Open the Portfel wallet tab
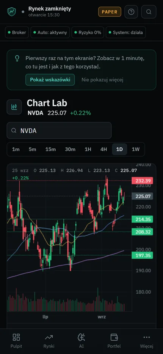Viewport: 163px width, 354px height. point(114,341)
